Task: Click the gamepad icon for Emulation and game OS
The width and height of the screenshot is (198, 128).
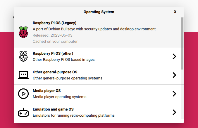Action: coord(23,112)
